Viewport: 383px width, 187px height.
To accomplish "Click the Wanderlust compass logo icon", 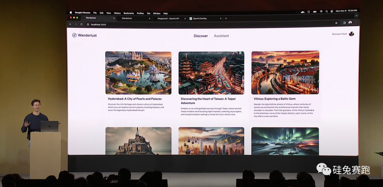I will pos(74,35).
